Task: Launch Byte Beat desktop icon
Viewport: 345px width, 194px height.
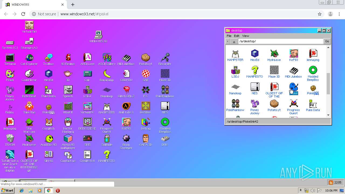Action: pos(29,92)
